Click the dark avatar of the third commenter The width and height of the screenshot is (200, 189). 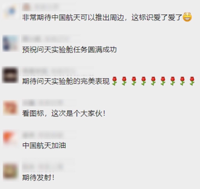[11, 75]
